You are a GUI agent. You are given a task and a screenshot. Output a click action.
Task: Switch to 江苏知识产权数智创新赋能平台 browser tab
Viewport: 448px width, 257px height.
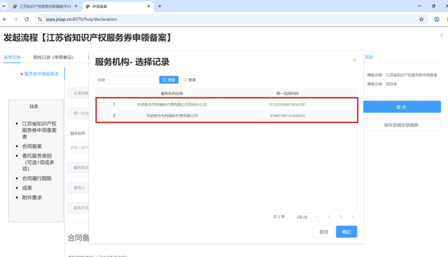tap(45, 6)
